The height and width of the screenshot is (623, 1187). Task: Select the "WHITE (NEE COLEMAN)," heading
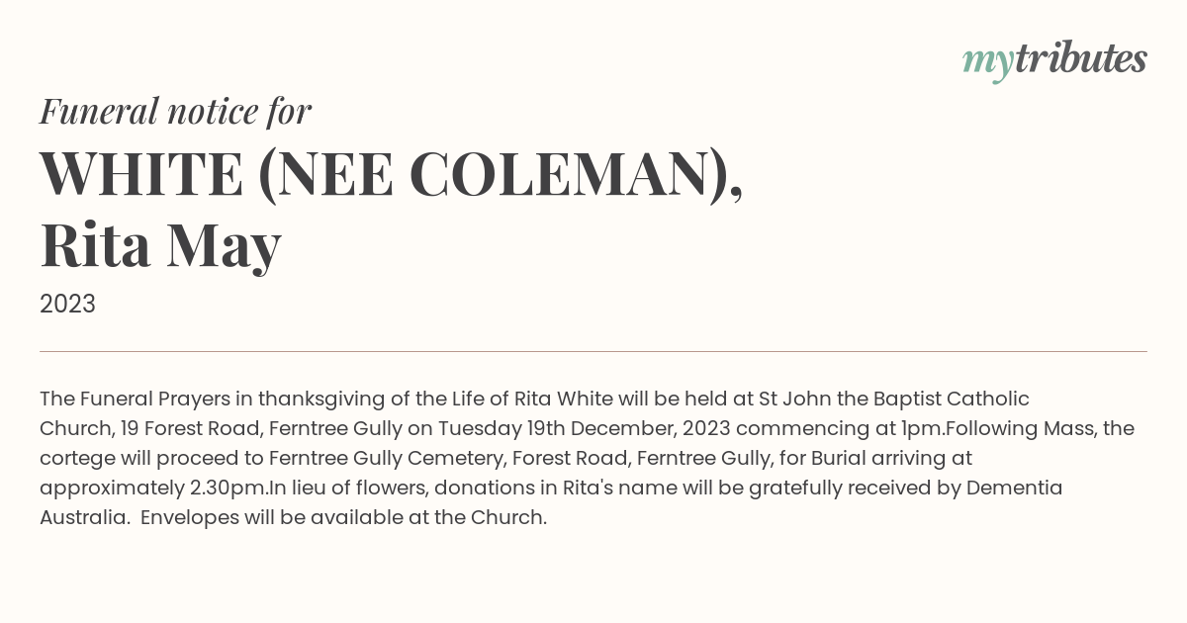391,174
